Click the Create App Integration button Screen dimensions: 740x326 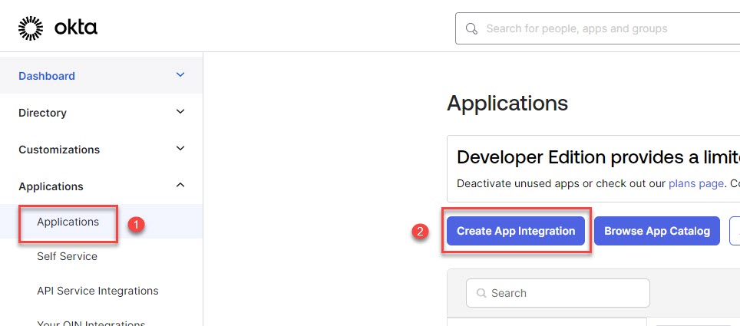pos(516,231)
